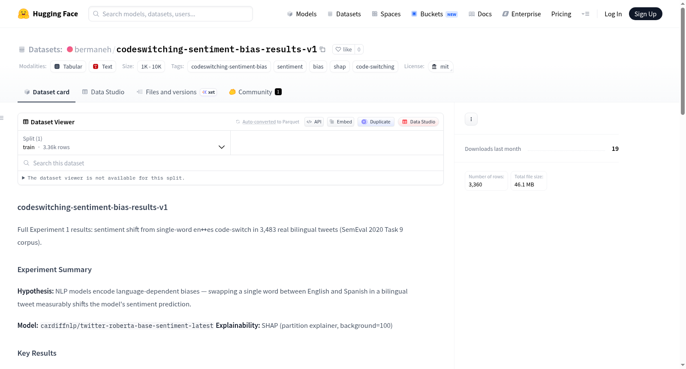Select the mit license tag

(440, 66)
